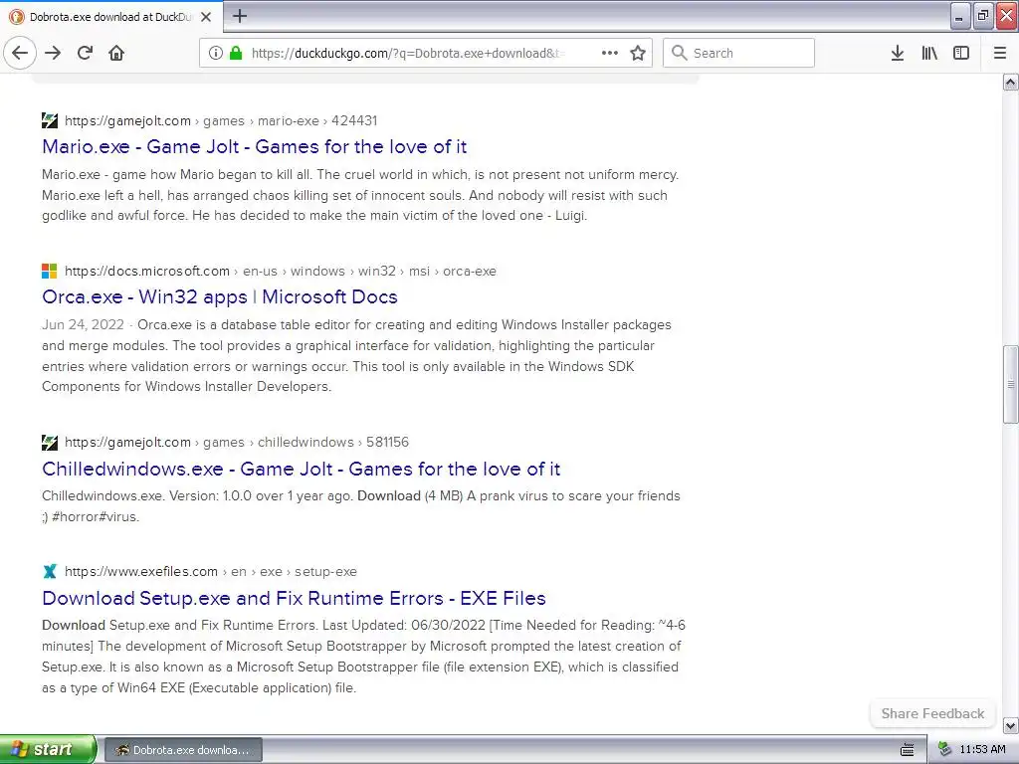Close the Dobrota.exe download tab
This screenshot has width=1019, height=764.
click(x=206, y=17)
